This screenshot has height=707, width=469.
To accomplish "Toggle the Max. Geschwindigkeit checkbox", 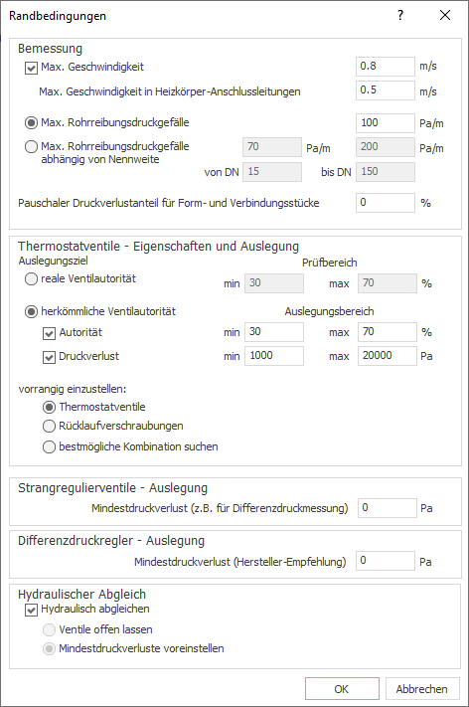I will pyautogui.click(x=31, y=68).
